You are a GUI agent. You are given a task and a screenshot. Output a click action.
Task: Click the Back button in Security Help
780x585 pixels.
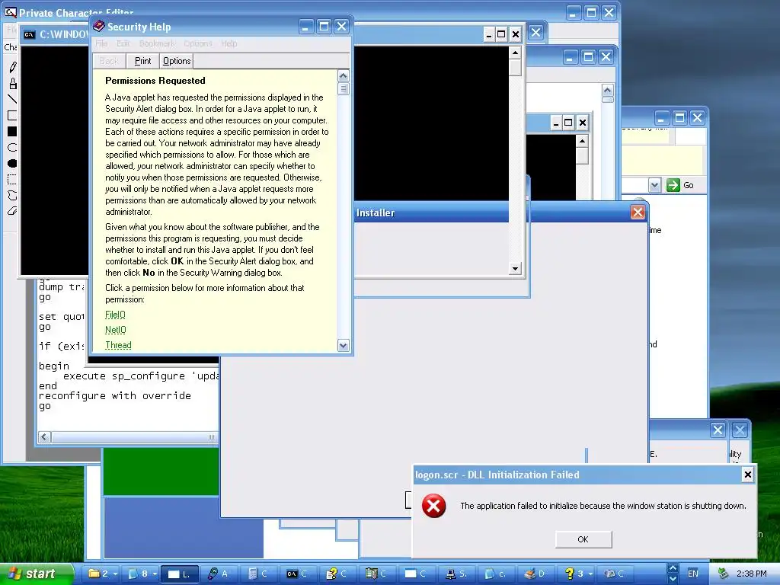tap(109, 61)
